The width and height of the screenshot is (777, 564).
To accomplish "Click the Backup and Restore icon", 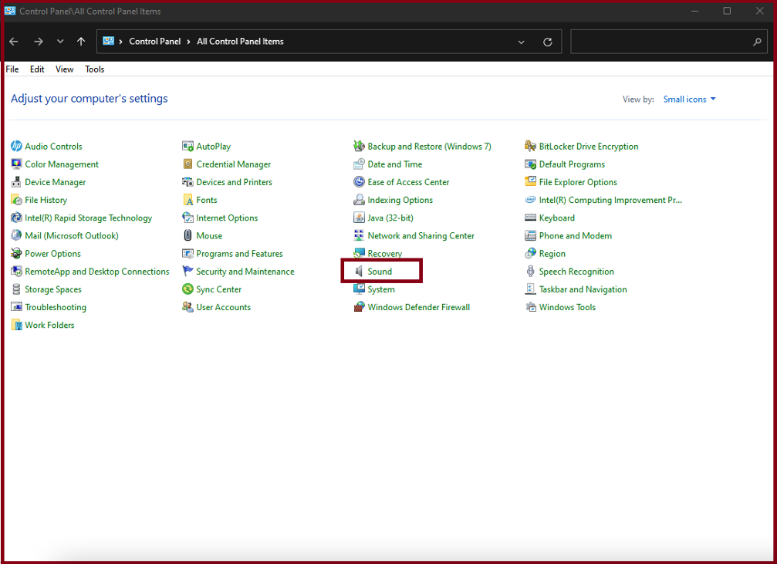I will 360,146.
